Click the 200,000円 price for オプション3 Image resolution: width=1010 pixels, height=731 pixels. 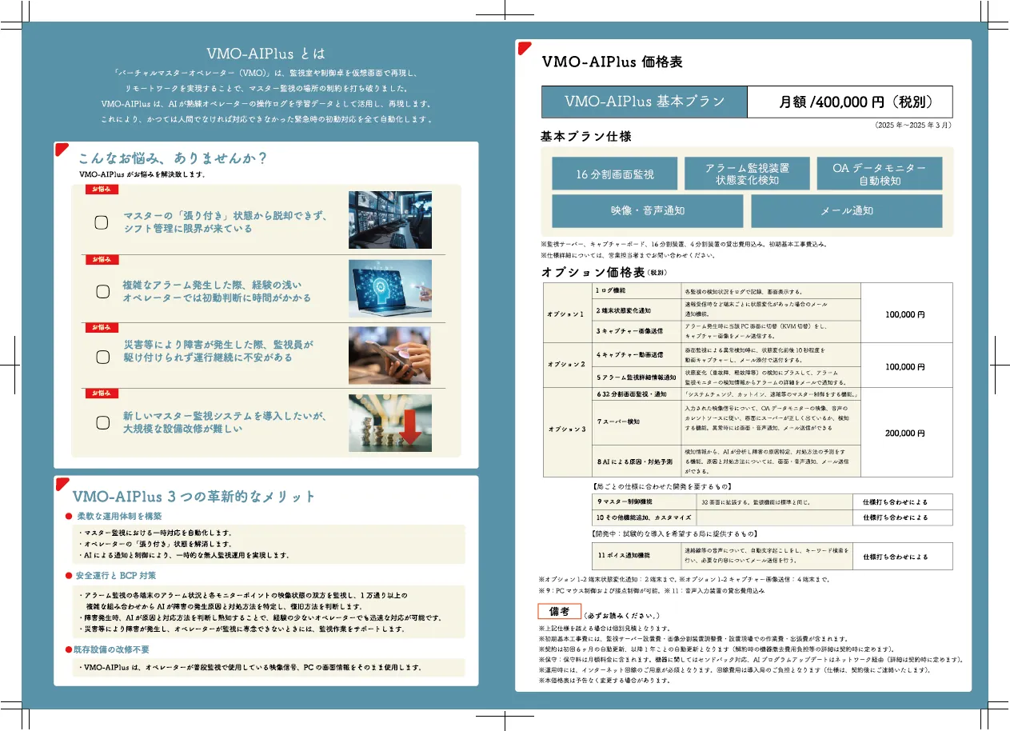click(905, 433)
